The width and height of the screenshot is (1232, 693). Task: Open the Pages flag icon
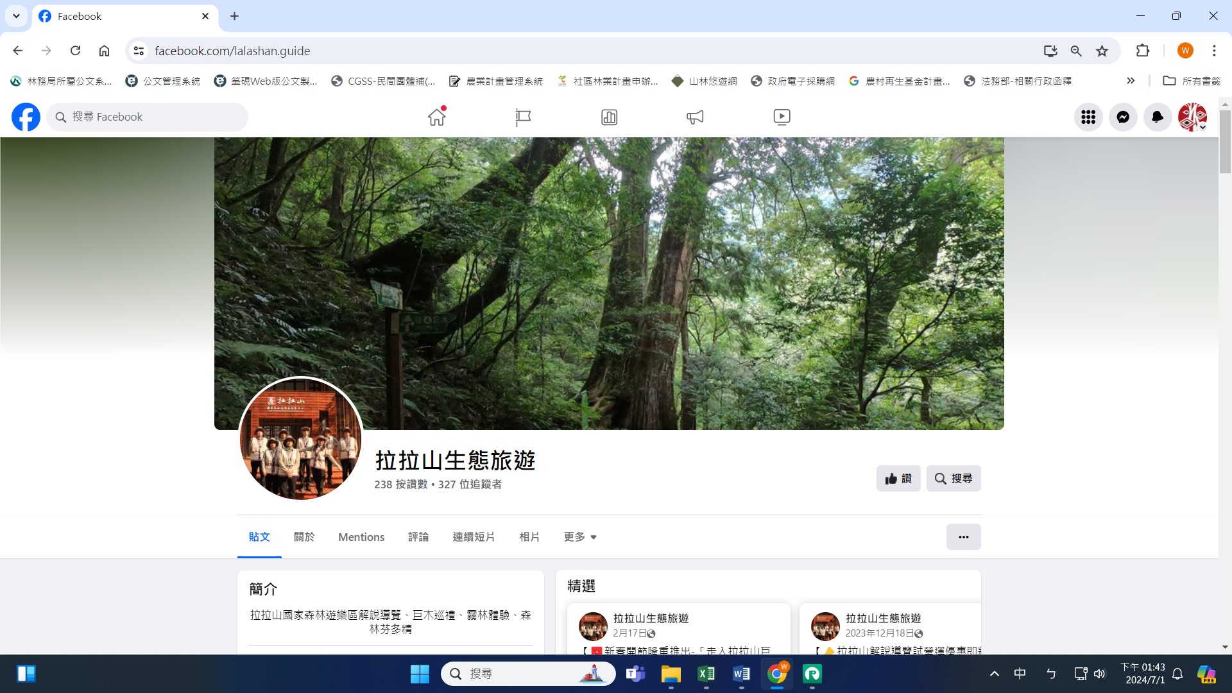point(523,117)
